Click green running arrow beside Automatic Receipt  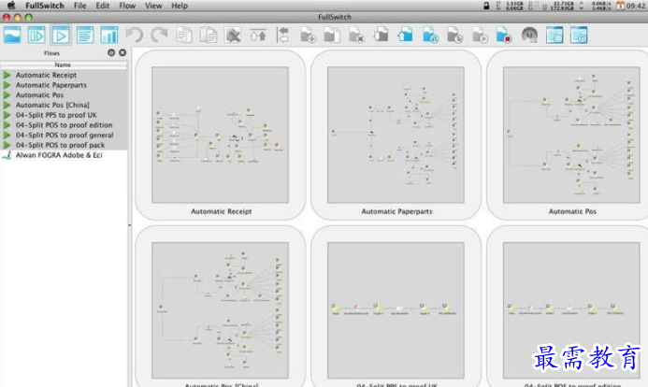[7, 75]
